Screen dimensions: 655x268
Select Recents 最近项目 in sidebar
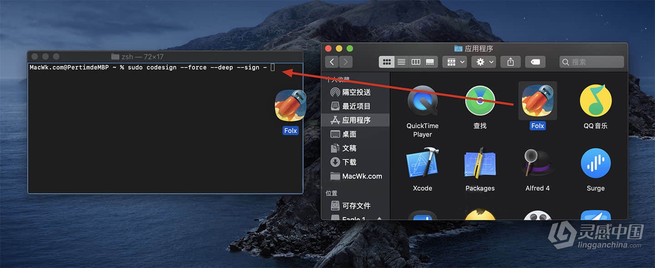356,106
